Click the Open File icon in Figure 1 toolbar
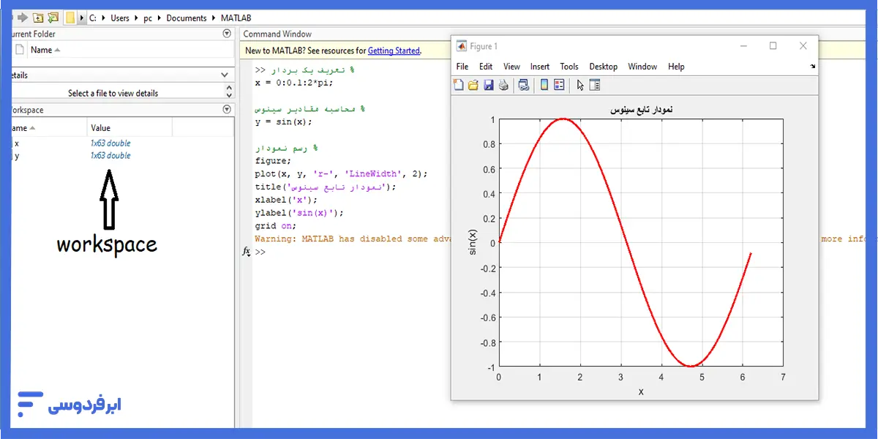 pyautogui.click(x=473, y=85)
